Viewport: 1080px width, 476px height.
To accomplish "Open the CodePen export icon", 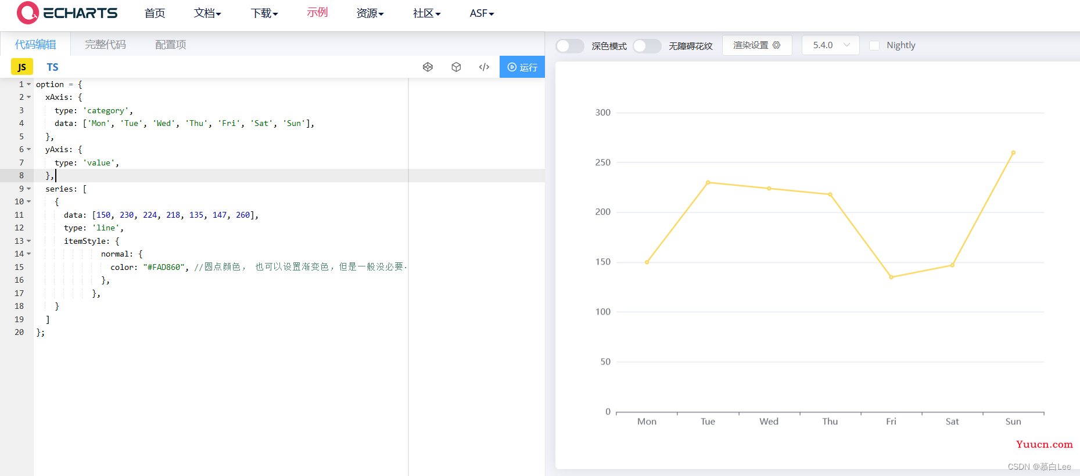I will pyautogui.click(x=428, y=67).
